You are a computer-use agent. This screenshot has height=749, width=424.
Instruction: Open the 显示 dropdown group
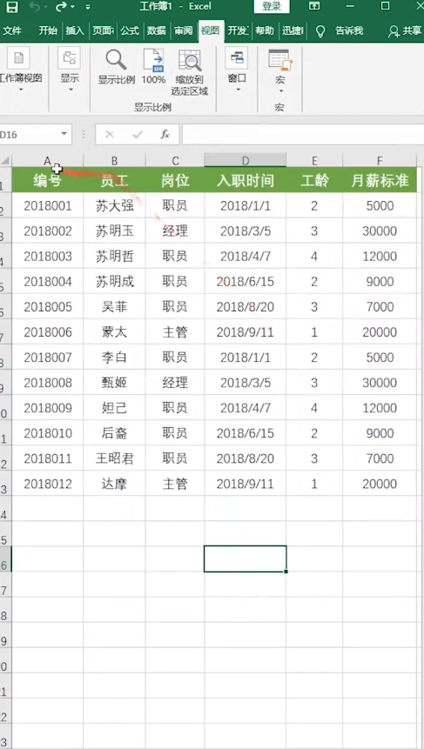[70, 69]
